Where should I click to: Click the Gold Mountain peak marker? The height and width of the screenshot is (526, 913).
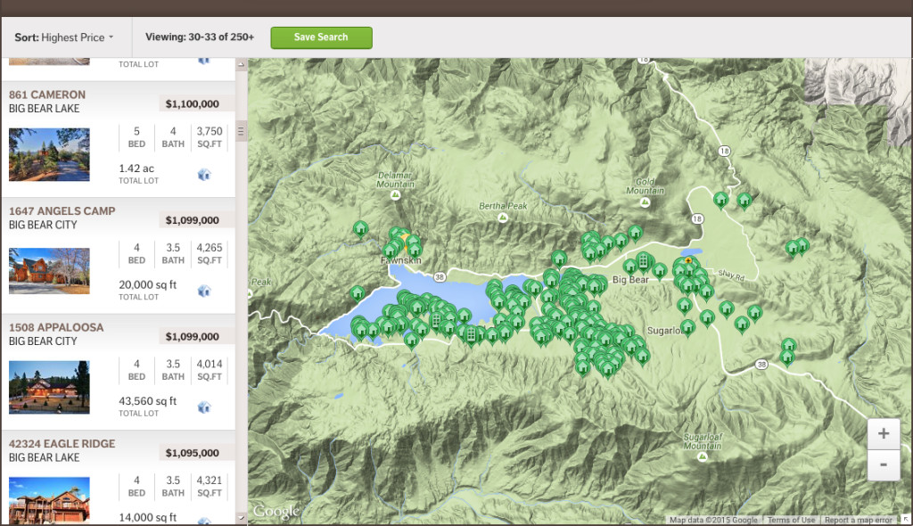pos(645,202)
